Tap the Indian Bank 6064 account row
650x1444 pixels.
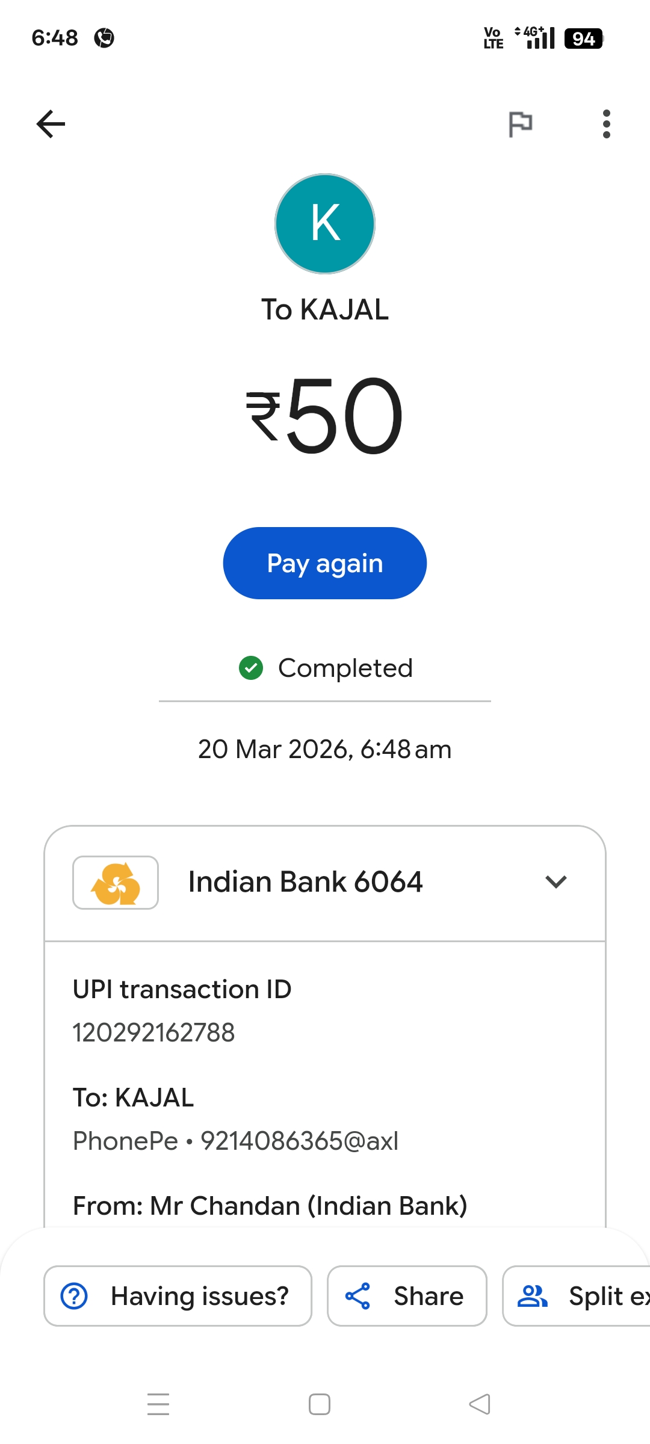pyautogui.click(x=306, y=882)
